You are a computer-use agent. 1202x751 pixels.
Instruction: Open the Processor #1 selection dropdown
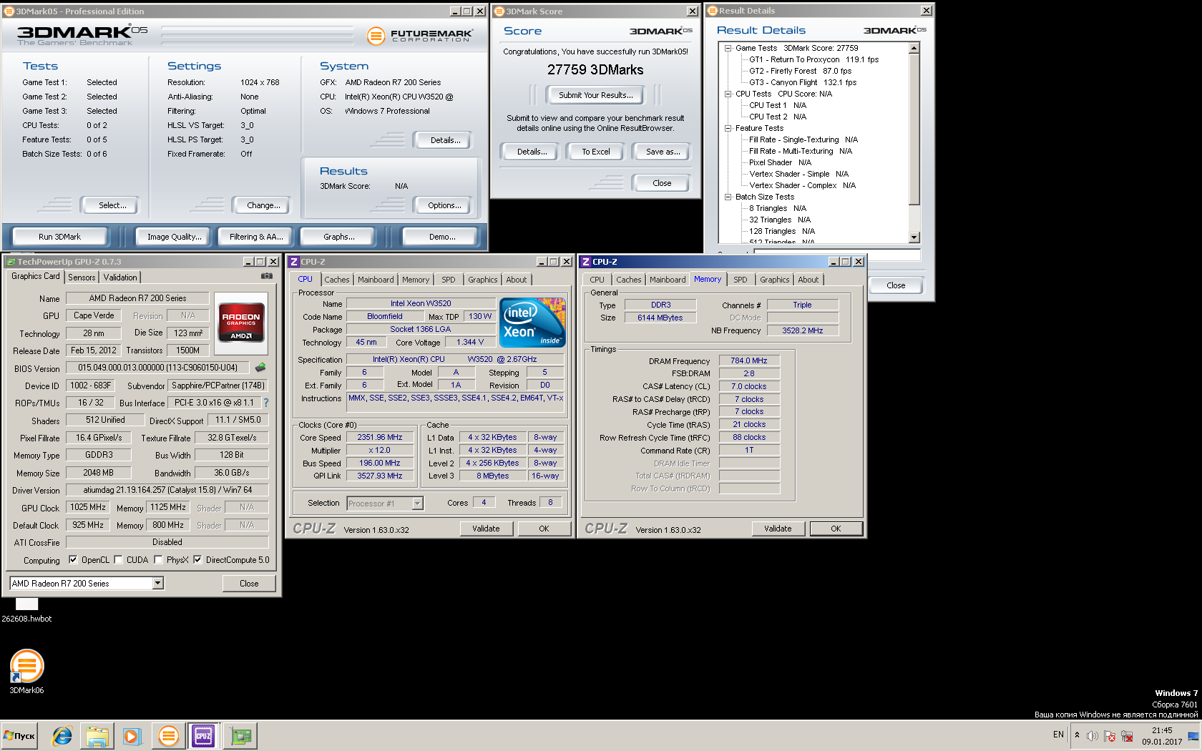point(417,504)
